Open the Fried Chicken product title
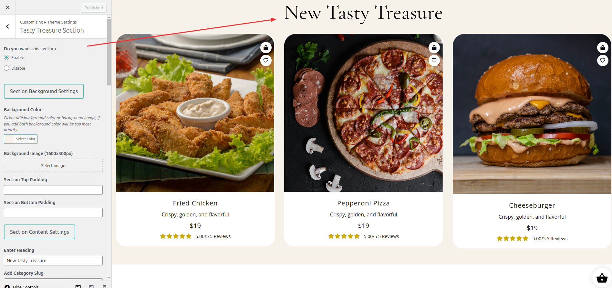The image size is (612, 288). click(195, 203)
